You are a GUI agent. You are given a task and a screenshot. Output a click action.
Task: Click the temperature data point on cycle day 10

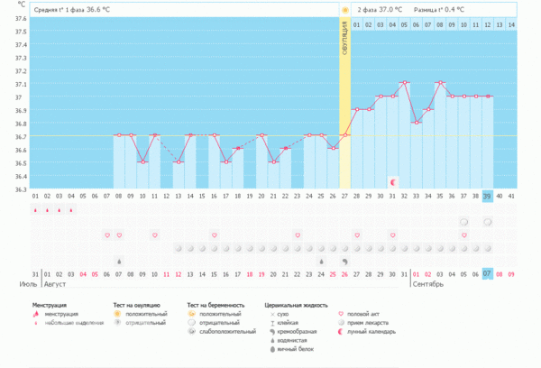[142, 162]
